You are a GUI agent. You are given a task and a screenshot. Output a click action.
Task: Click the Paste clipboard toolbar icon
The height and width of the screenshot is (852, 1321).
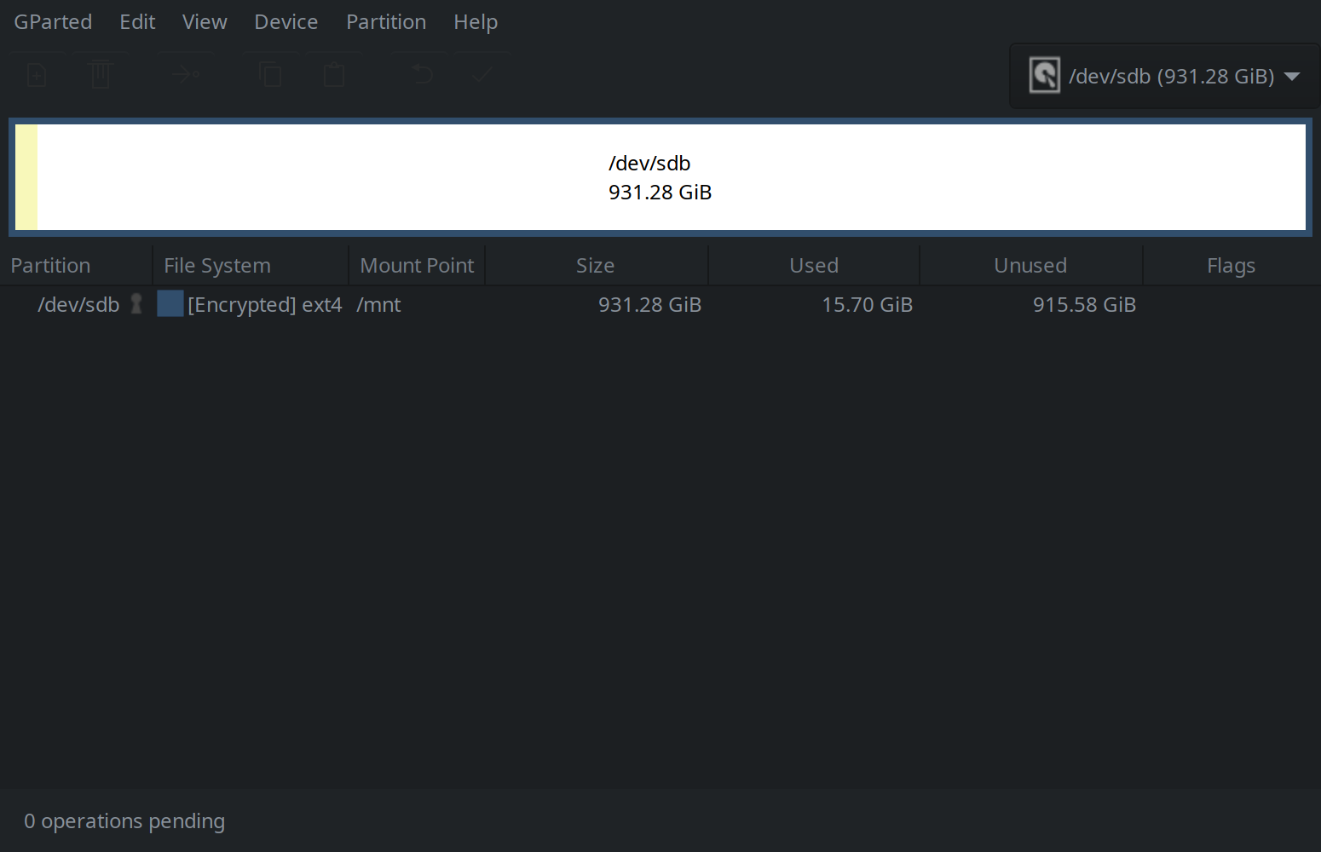[x=334, y=76]
